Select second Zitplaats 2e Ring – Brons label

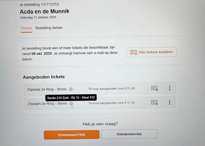(x=47, y=104)
